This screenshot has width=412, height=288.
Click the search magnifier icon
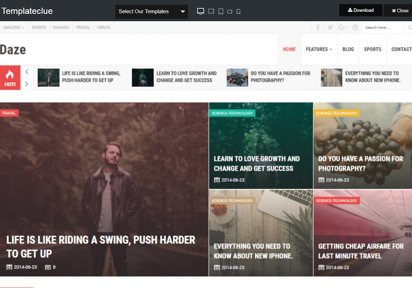(x=410, y=27)
